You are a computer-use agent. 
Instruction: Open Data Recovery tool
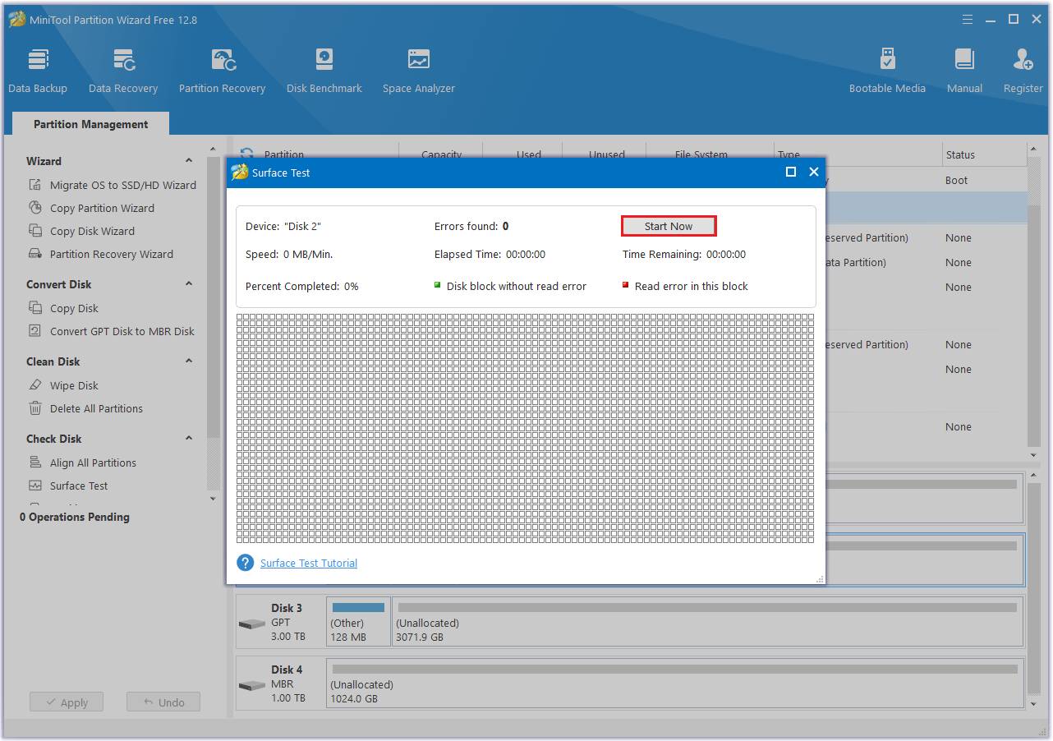point(123,71)
